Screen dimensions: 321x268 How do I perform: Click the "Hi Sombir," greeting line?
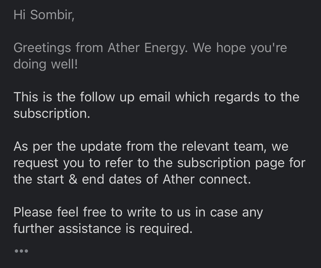click(x=44, y=15)
